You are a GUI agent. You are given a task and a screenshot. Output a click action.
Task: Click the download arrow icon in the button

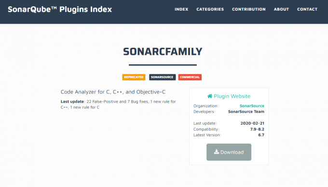(x=217, y=152)
